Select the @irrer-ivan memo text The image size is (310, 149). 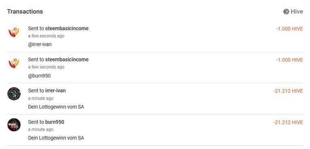point(40,45)
